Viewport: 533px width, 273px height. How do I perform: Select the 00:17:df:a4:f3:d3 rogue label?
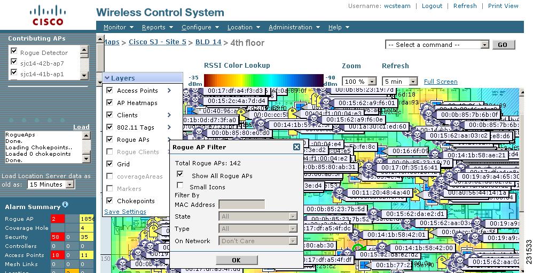click(235, 91)
